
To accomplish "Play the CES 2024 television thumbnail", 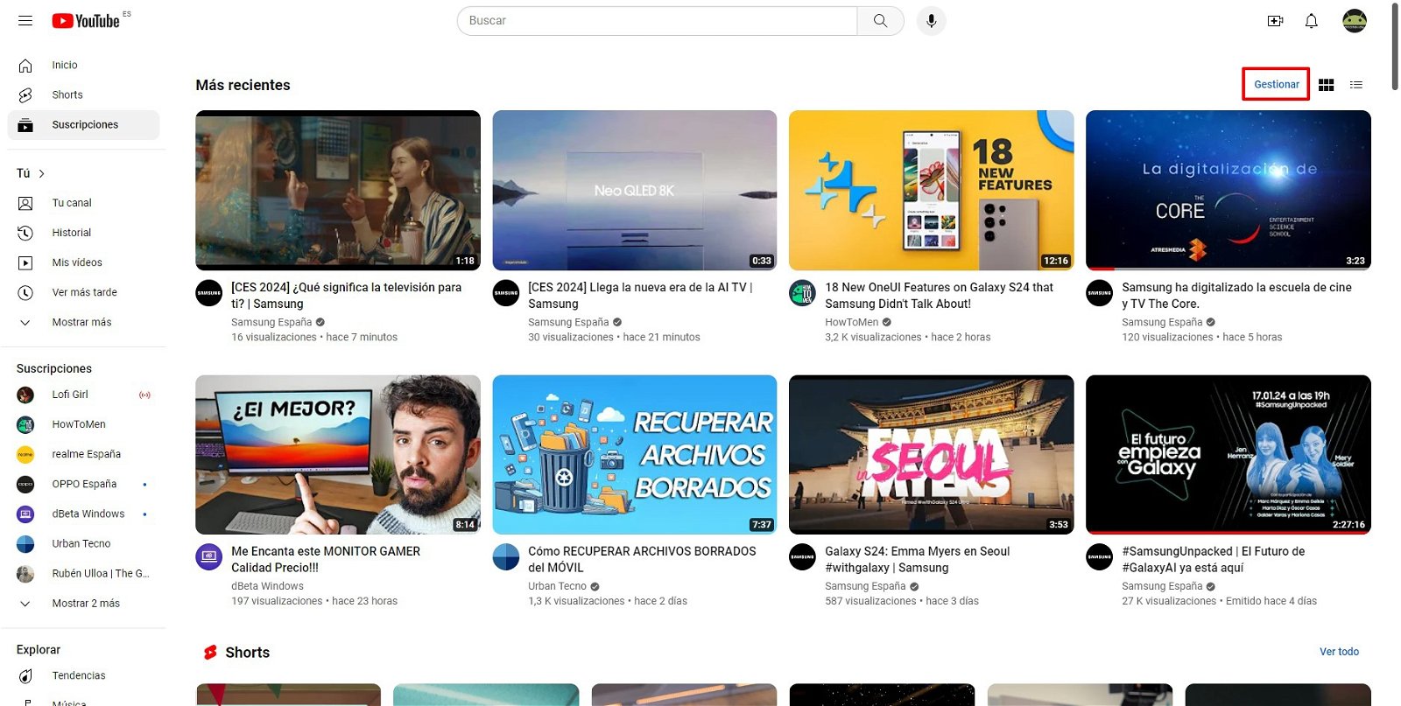I will tap(338, 190).
